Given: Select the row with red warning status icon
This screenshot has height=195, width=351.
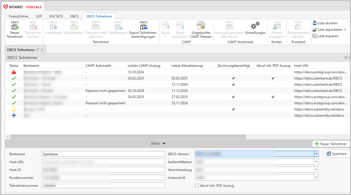Looking at the screenshot, I should tap(14, 72).
